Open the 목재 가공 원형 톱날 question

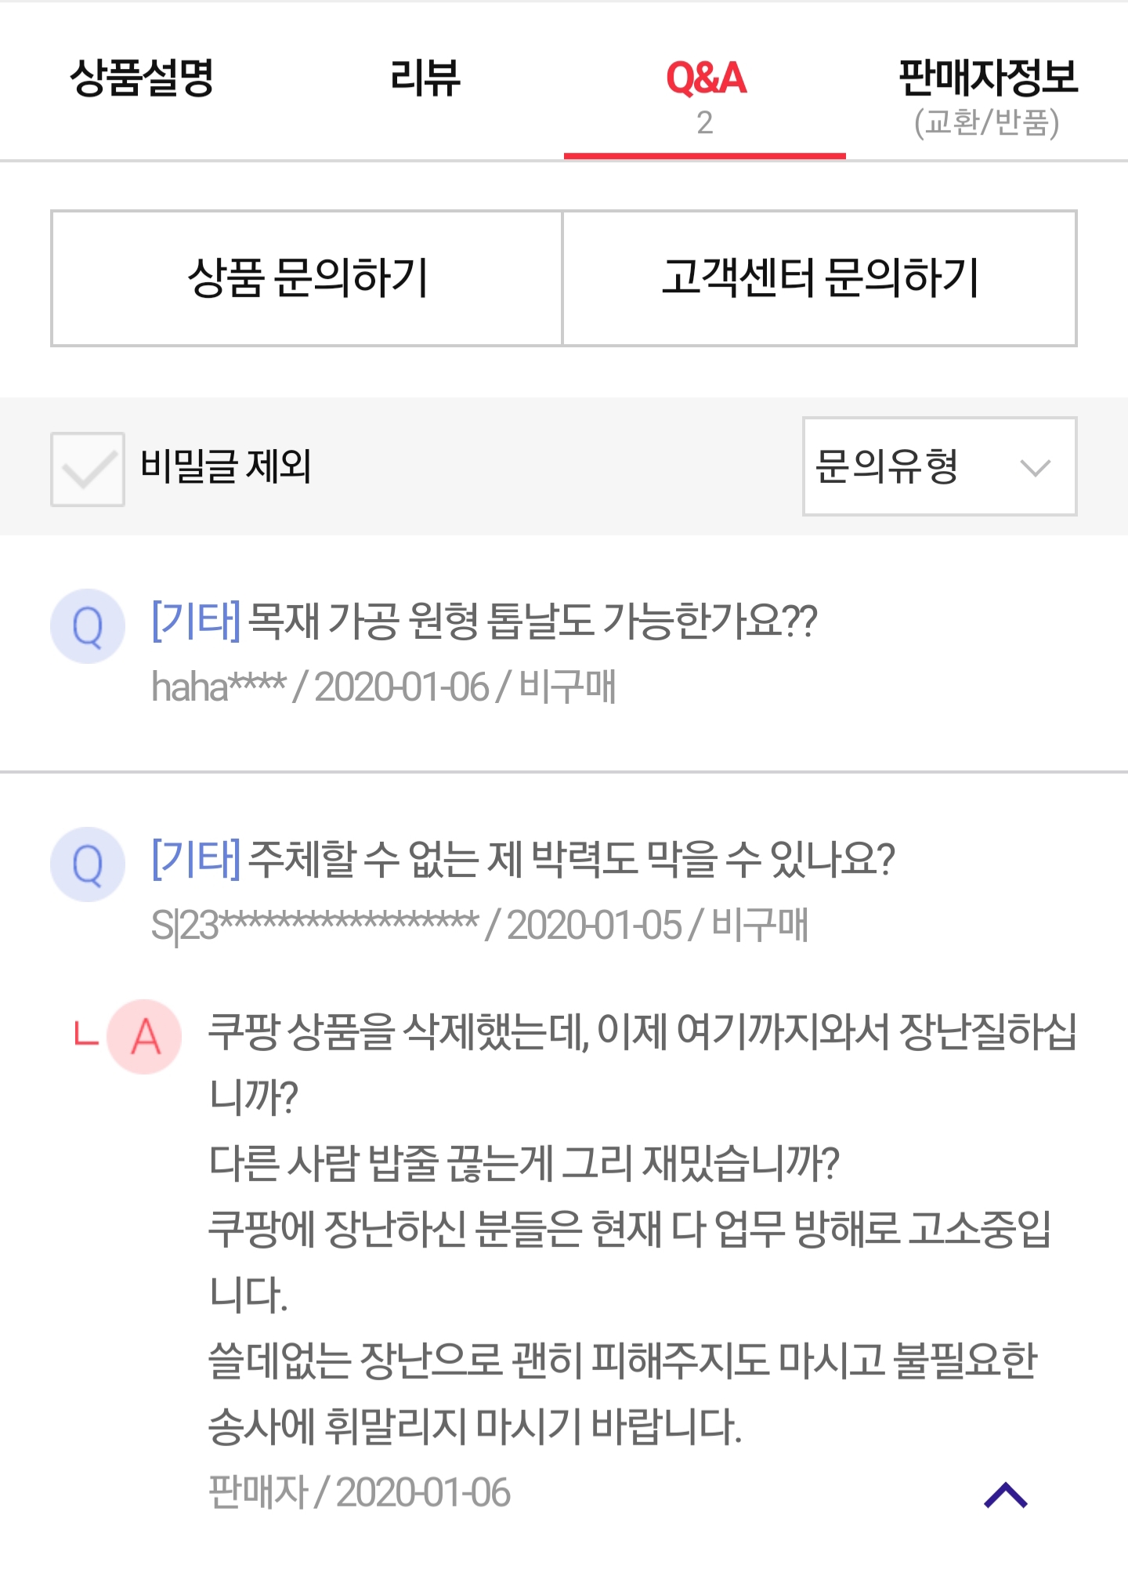[533, 622]
